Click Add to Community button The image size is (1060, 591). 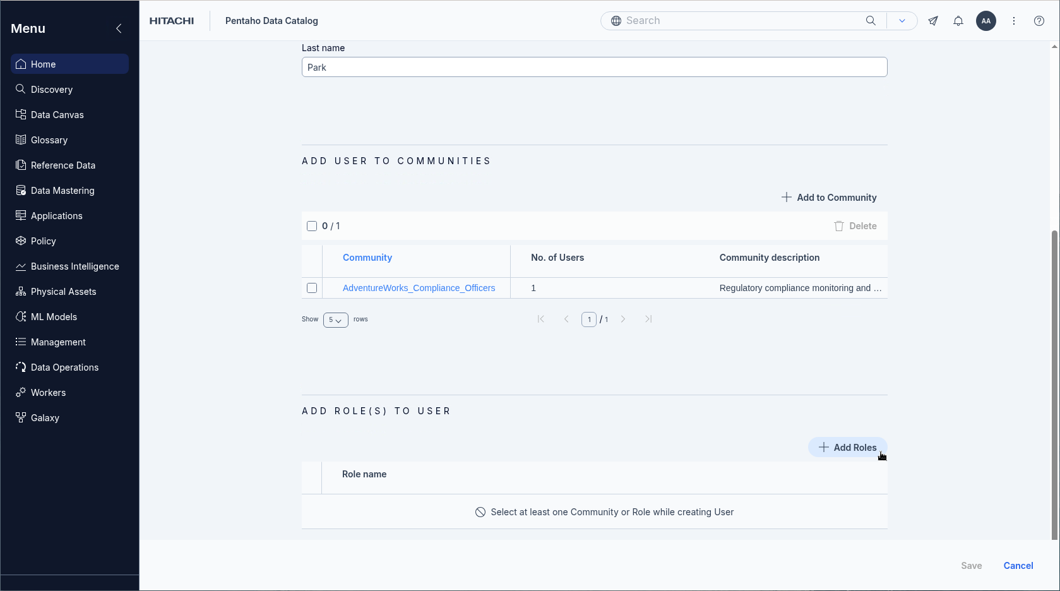point(828,198)
